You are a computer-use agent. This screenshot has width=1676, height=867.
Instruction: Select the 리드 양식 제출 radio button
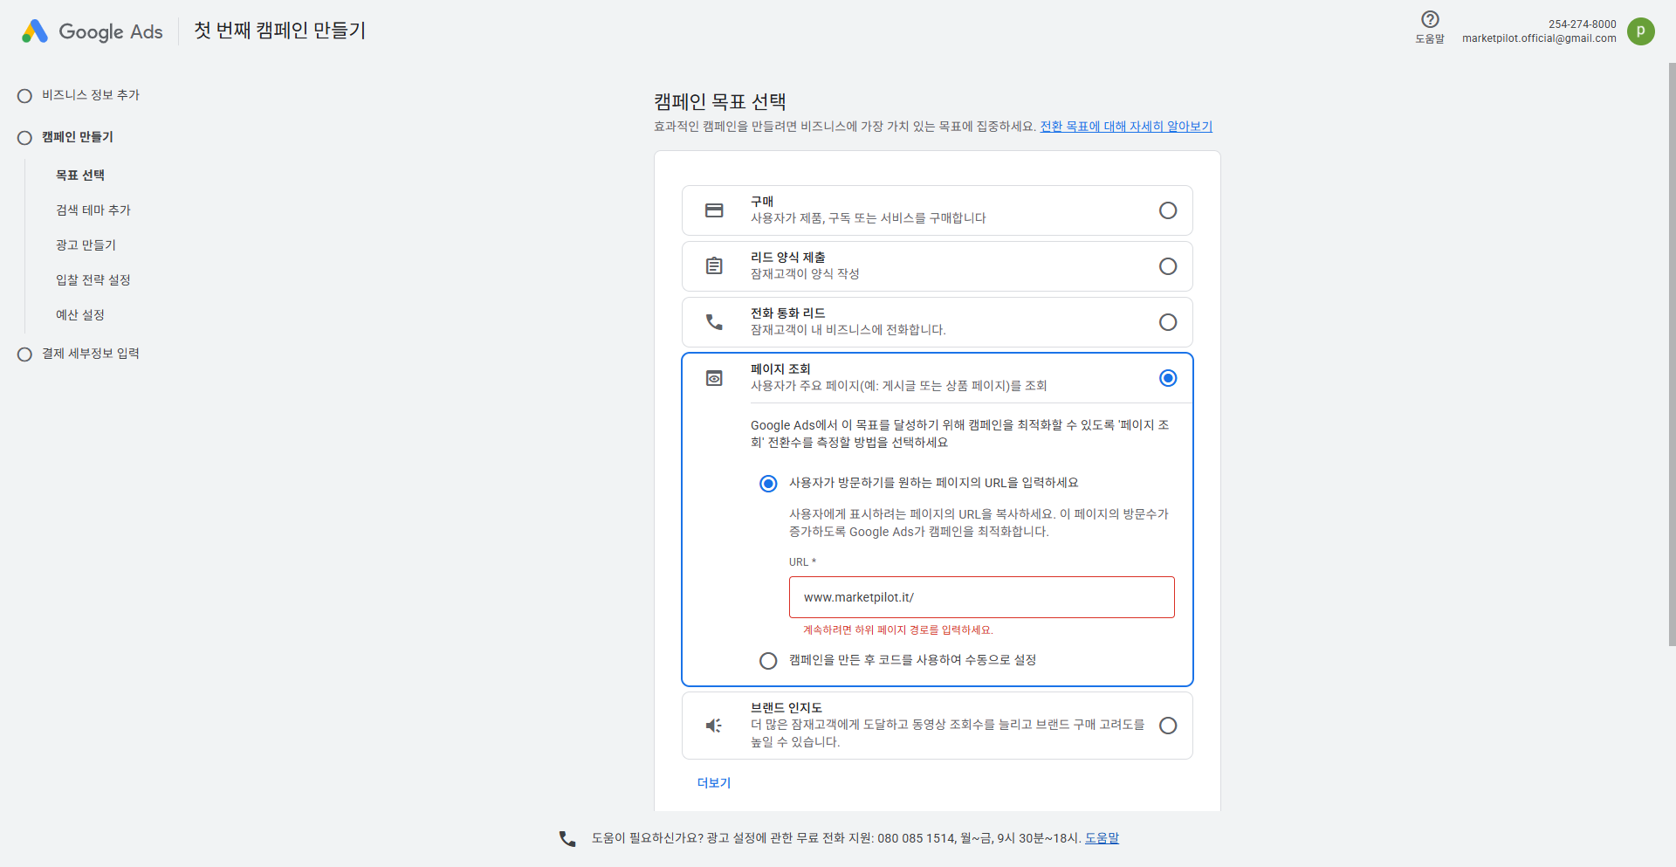click(1168, 266)
